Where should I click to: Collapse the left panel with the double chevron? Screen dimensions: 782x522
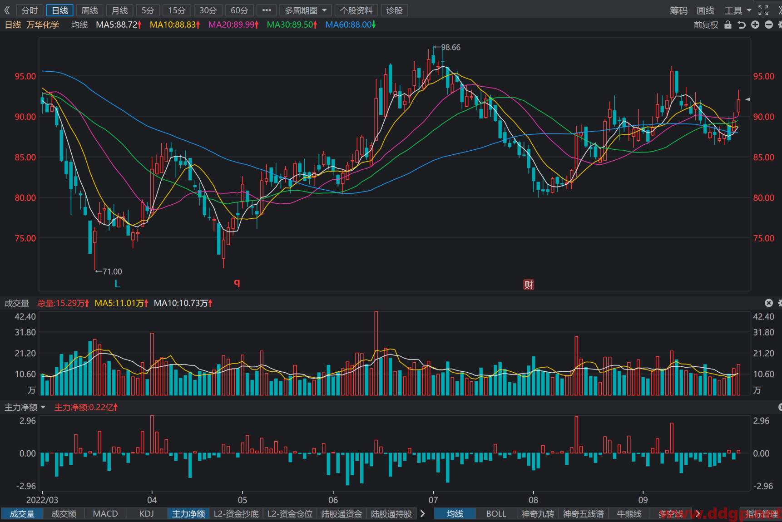point(7,10)
